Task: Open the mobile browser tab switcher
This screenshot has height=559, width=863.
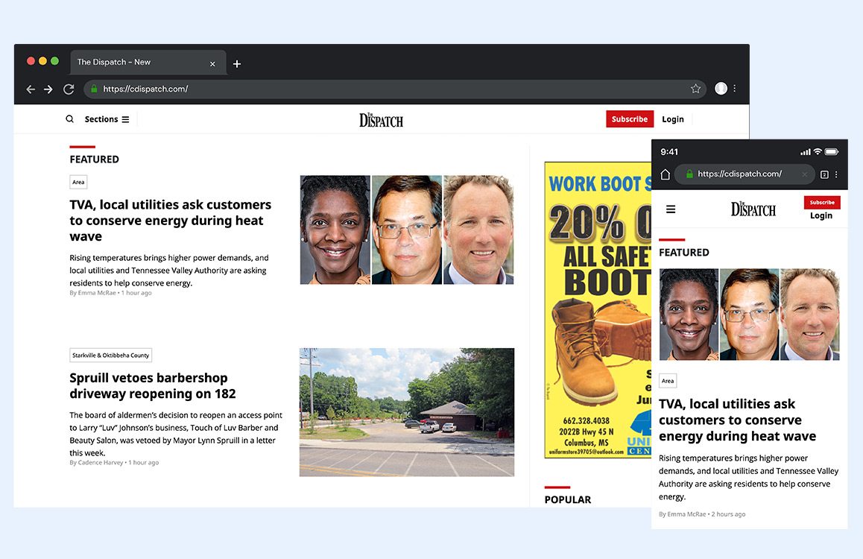Action: (824, 174)
